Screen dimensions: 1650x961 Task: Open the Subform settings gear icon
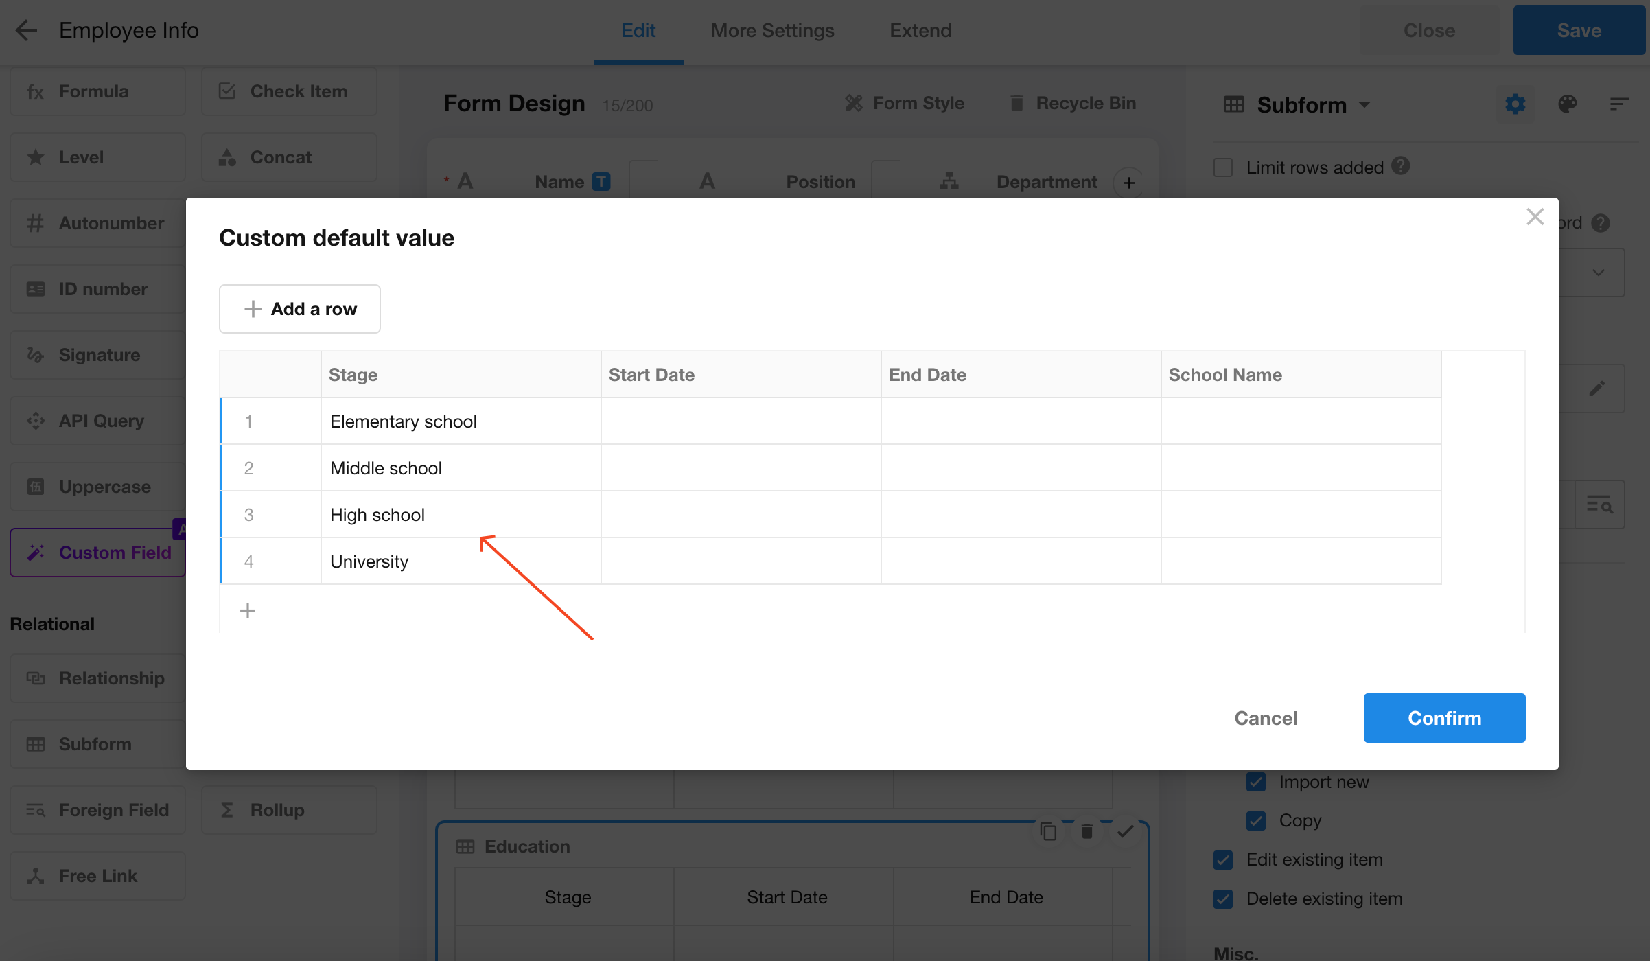(x=1515, y=104)
